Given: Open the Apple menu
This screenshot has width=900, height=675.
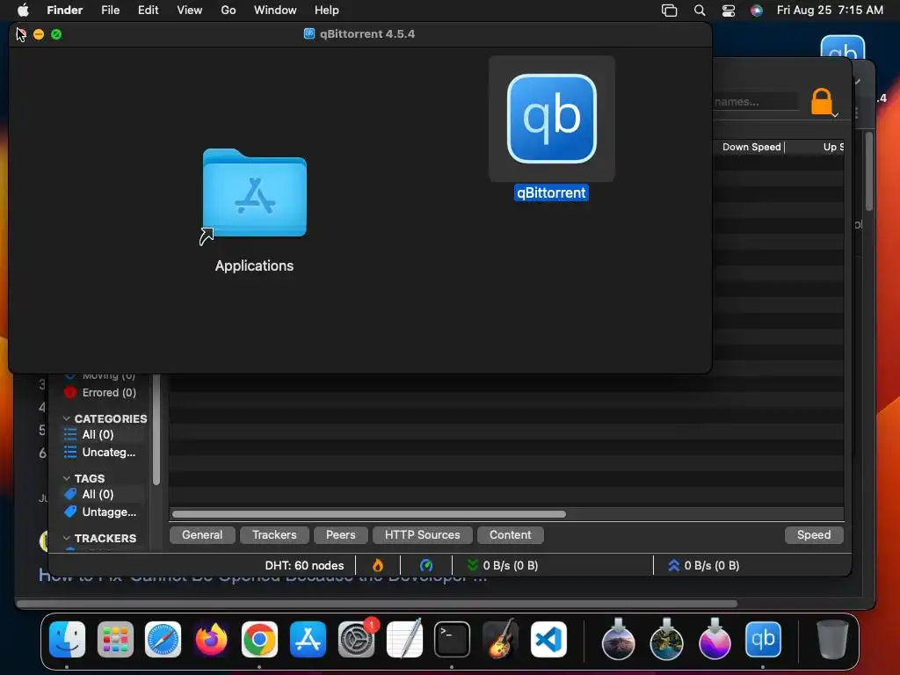Looking at the screenshot, I should point(23,11).
